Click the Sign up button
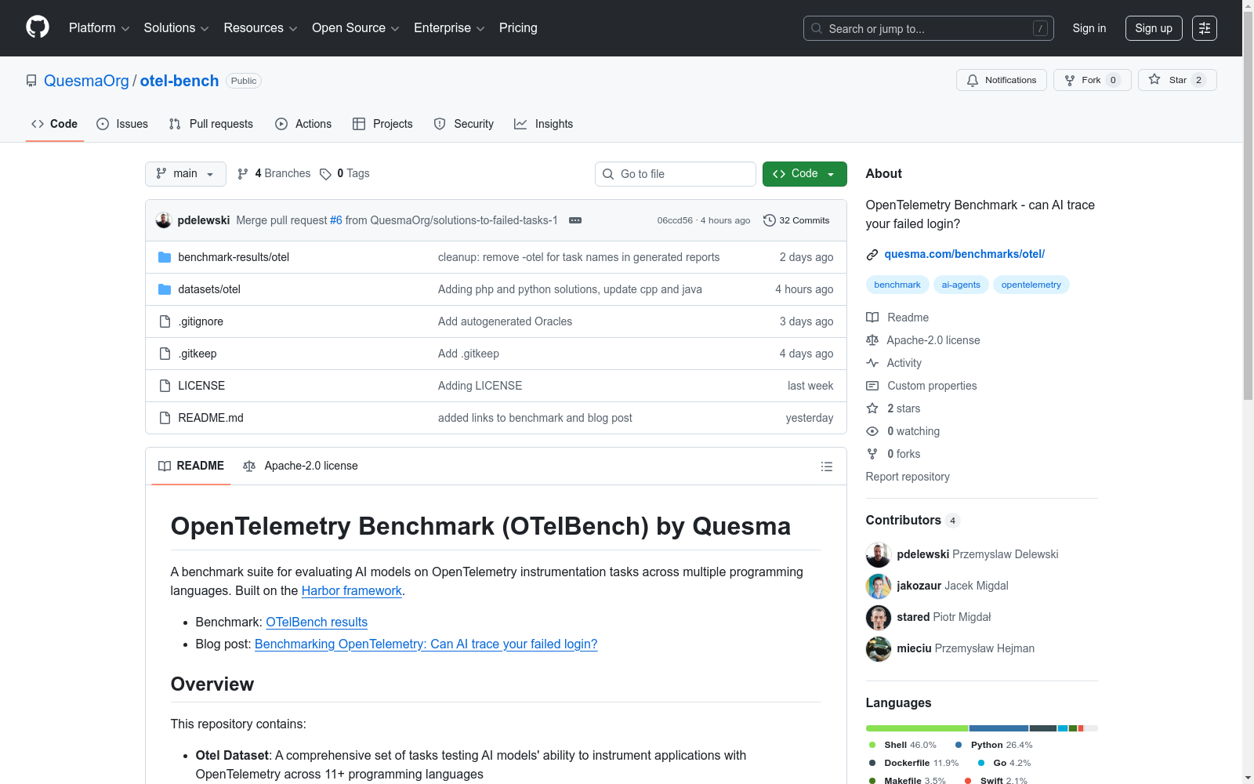The image size is (1254, 784). coord(1154,28)
